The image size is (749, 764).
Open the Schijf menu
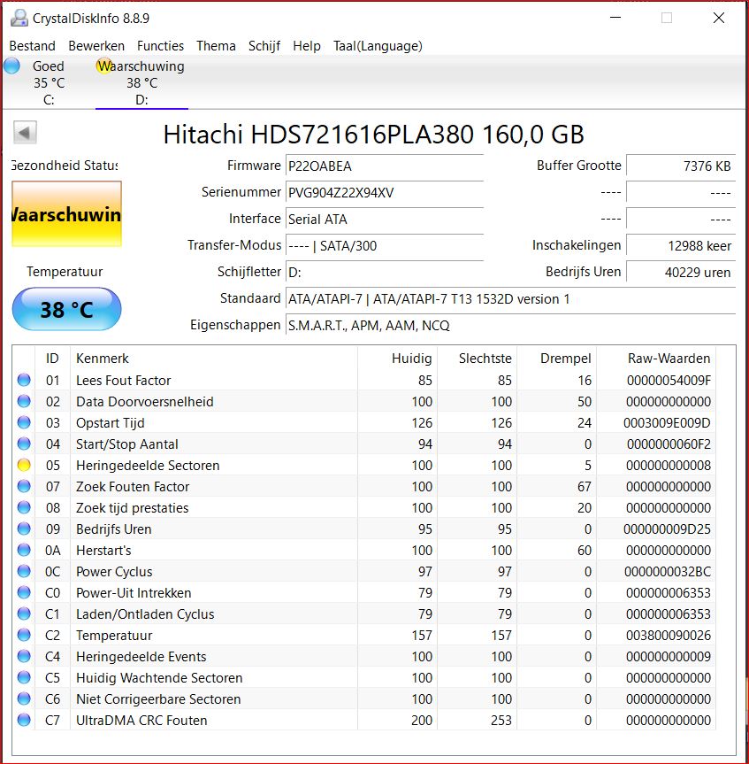pyautogui.click(x=264, y=46)
